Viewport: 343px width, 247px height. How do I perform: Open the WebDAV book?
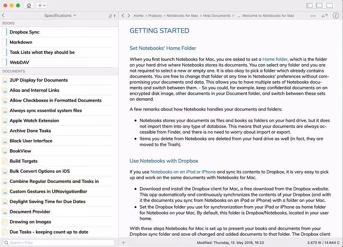tap(59, 62)
